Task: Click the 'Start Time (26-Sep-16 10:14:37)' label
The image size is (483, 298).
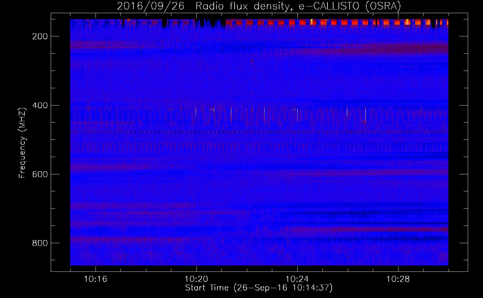Action: click(259, 288)
